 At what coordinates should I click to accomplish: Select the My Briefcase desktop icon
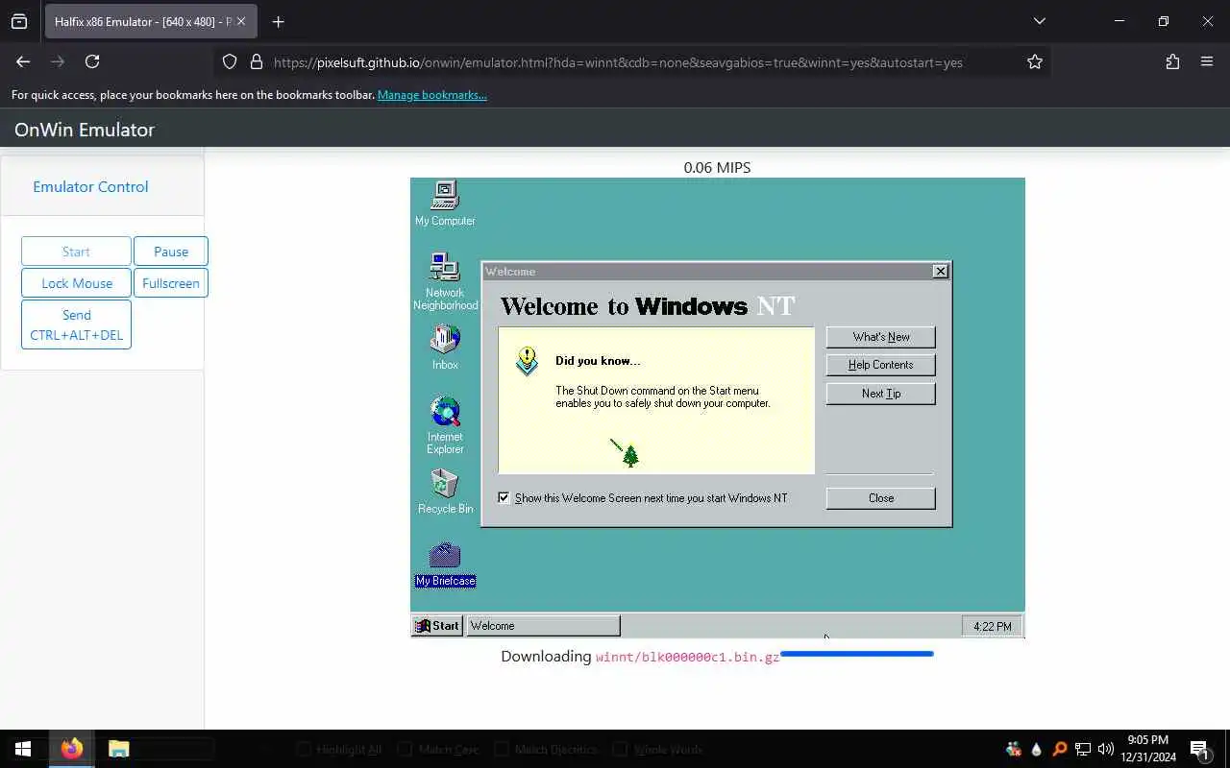[445, 564]
